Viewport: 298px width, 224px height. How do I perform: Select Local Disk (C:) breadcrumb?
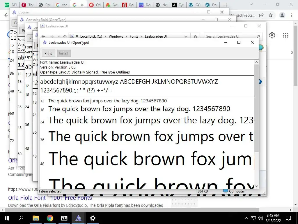coord(91,36)
